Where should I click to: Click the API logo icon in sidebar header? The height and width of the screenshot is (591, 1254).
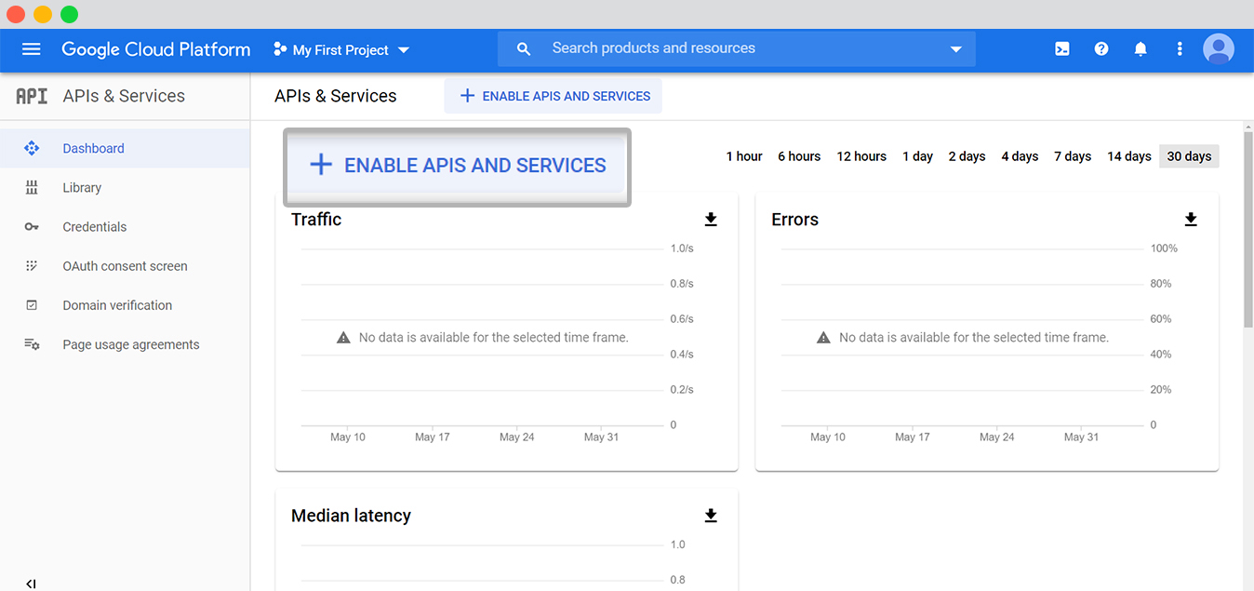point(32,96)
